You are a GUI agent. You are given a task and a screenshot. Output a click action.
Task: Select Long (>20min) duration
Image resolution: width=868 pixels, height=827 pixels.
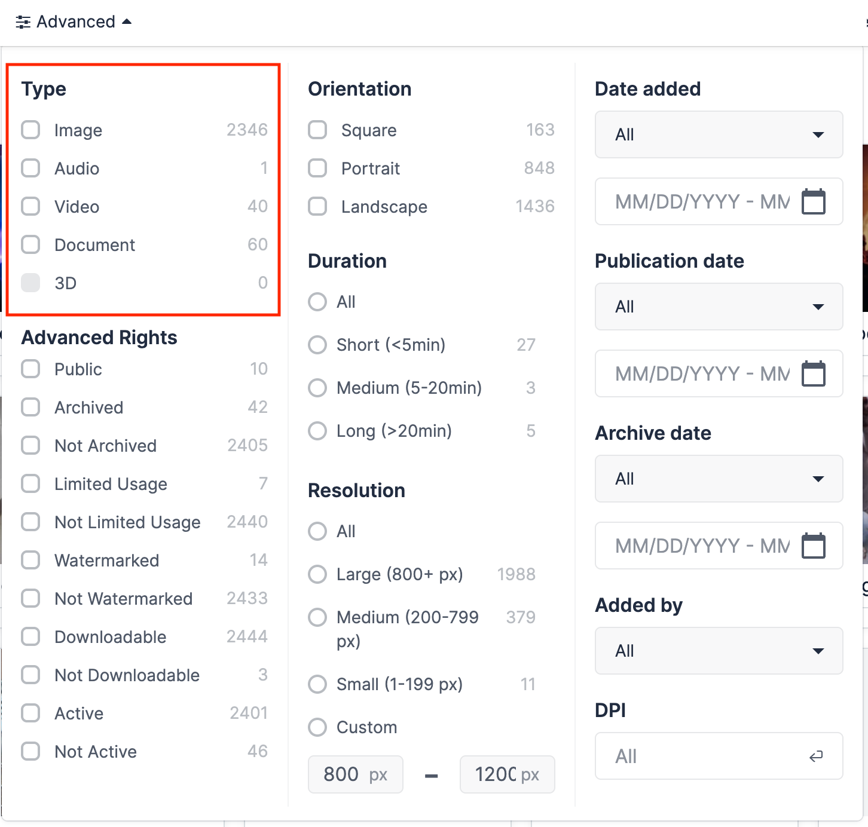click(317, 431)
